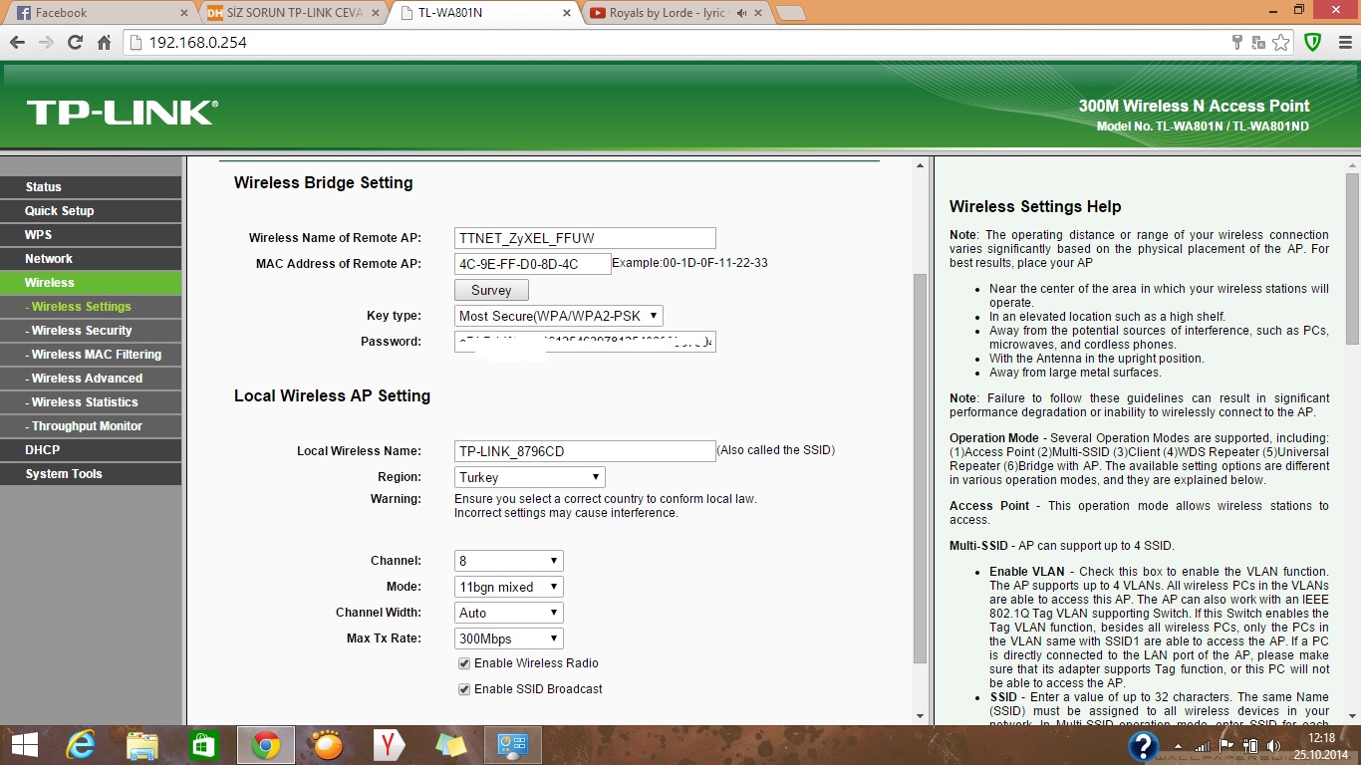Image resolution: width=1361 pixels, height=765 pixels.
Task: Open the Key type dropdown
Action: tap(559, 316)
